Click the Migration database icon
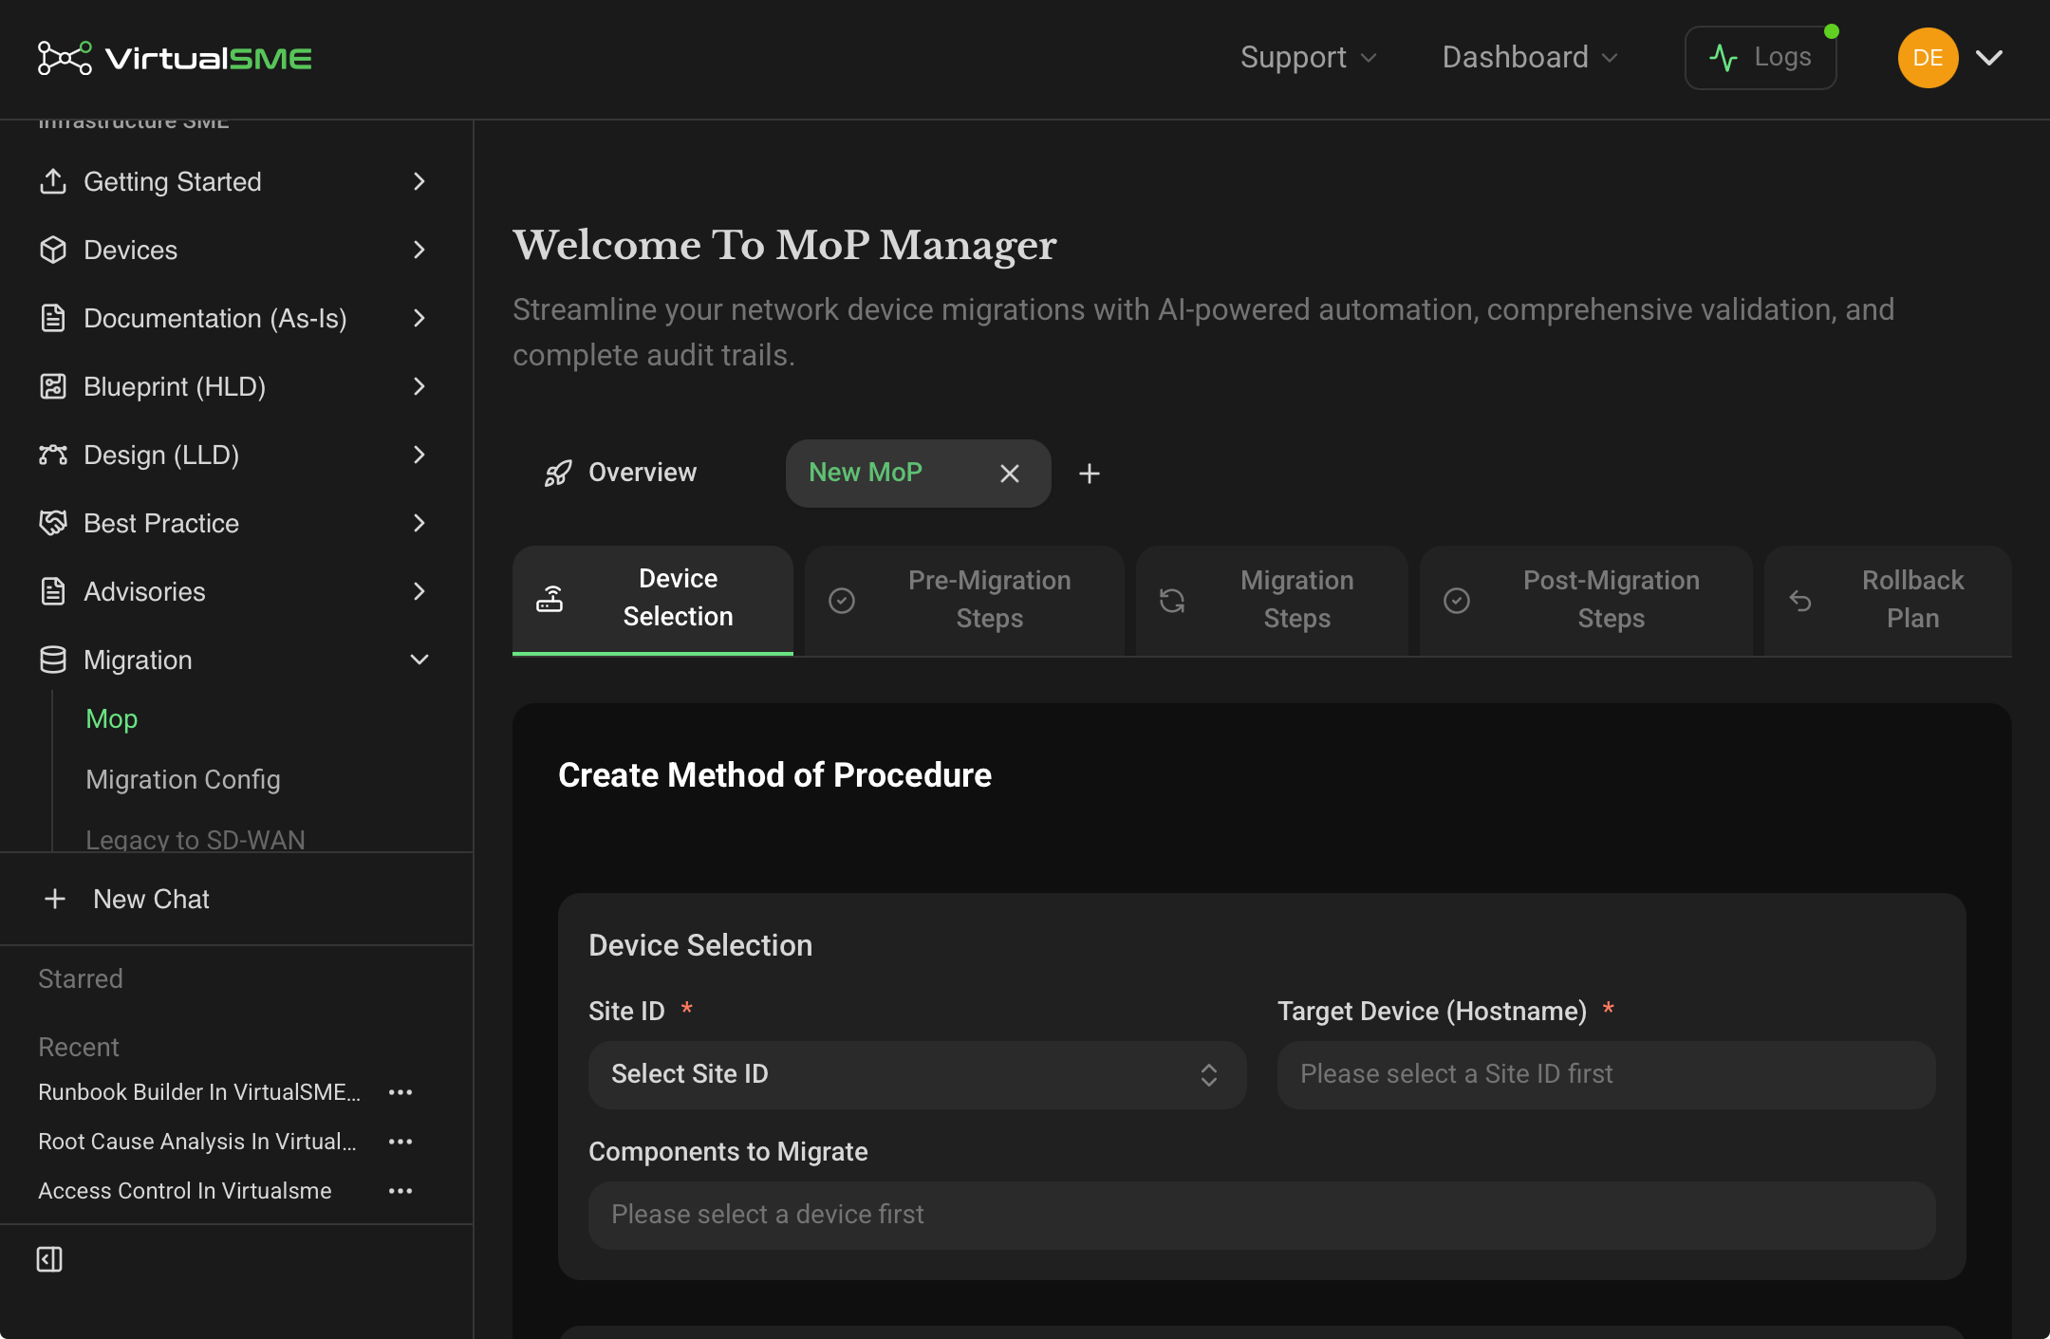 point(53,660)
